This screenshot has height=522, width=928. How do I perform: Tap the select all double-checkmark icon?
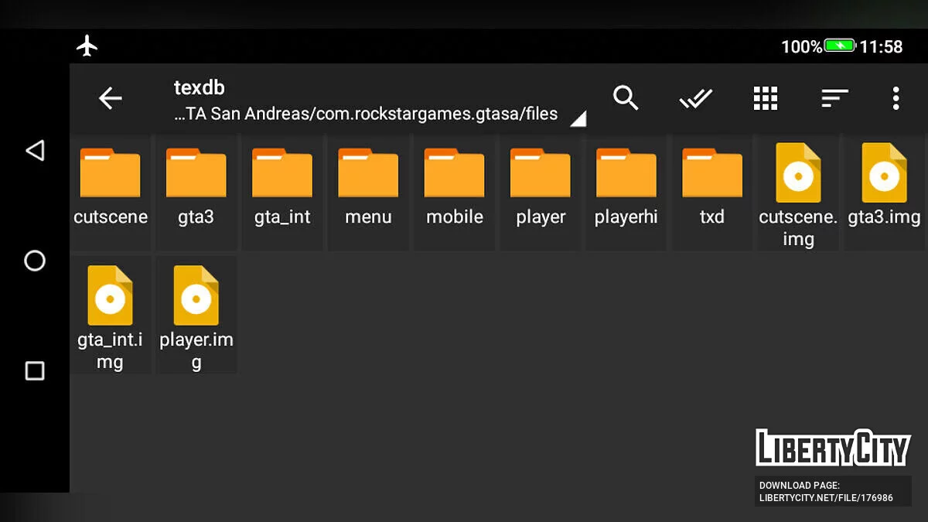coord(695,98)
